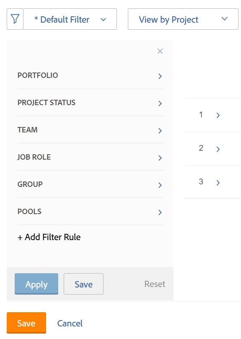241x339 pixels.
Task: Expand the PROJECT STATUS filter arrow
Action: [160, 104]
